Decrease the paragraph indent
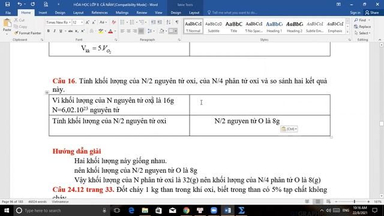The width and height of the screenshot is (384, 216). 153,22
